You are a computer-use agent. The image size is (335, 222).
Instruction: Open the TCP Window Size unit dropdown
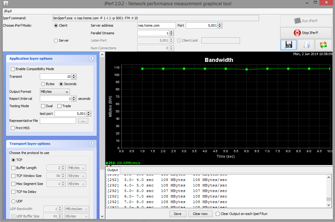pos(77,176)
